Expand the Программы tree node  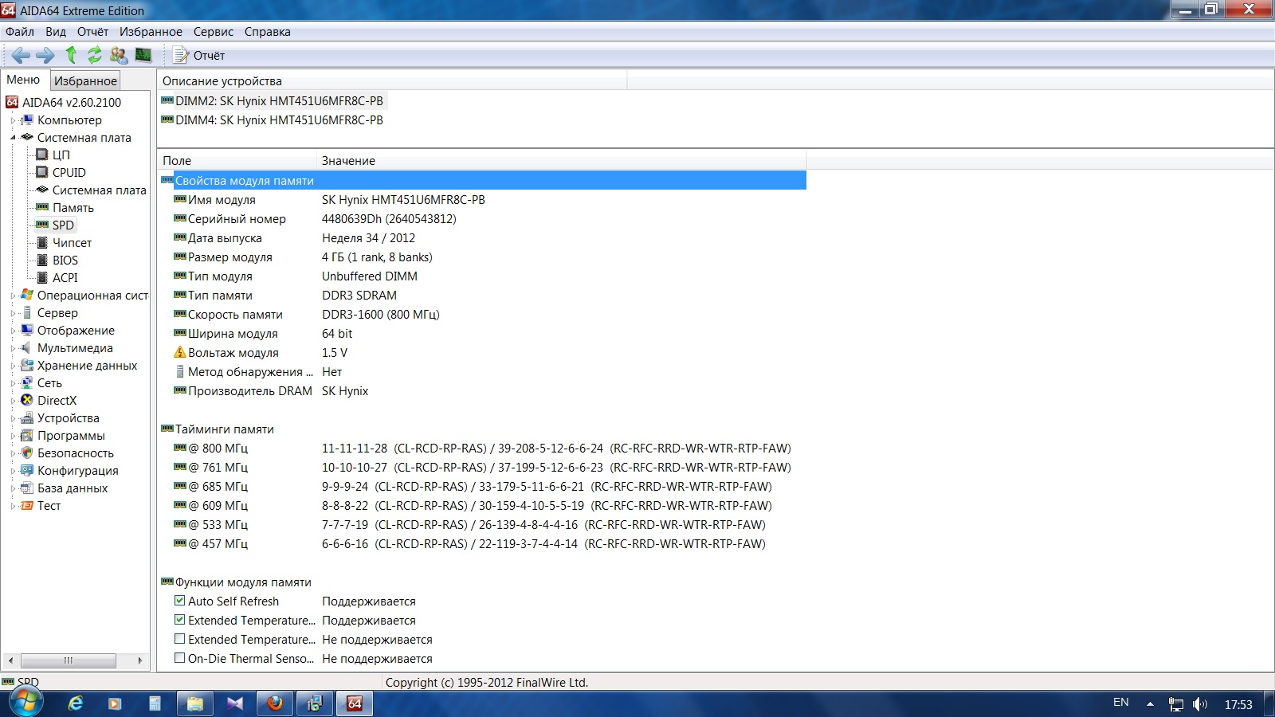[x=13, y=436]
